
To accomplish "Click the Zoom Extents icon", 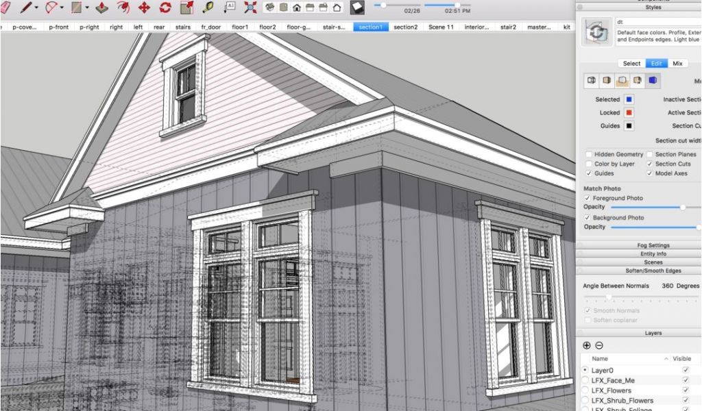I will pos(250,8).
